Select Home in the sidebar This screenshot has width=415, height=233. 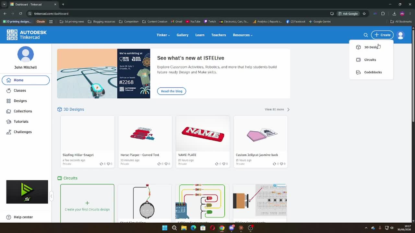(26, 80)
